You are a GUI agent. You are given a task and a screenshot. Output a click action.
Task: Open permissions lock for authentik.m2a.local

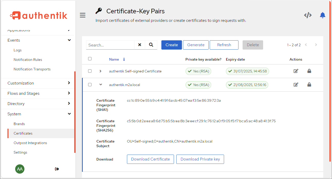[x=309, y=84]
